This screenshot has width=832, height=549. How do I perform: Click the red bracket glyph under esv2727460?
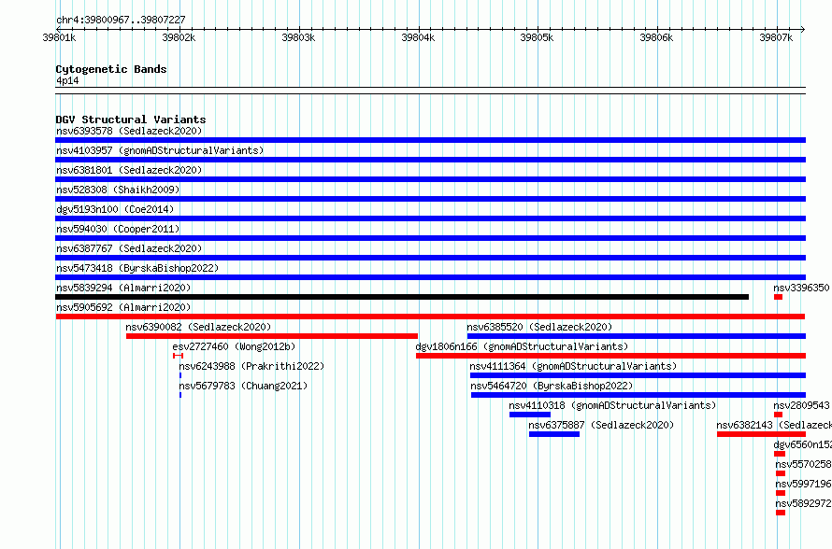click(x=178, y=356)
